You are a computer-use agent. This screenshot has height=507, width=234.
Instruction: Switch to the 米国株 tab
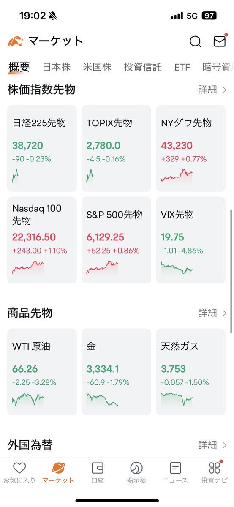click(97, 67)
